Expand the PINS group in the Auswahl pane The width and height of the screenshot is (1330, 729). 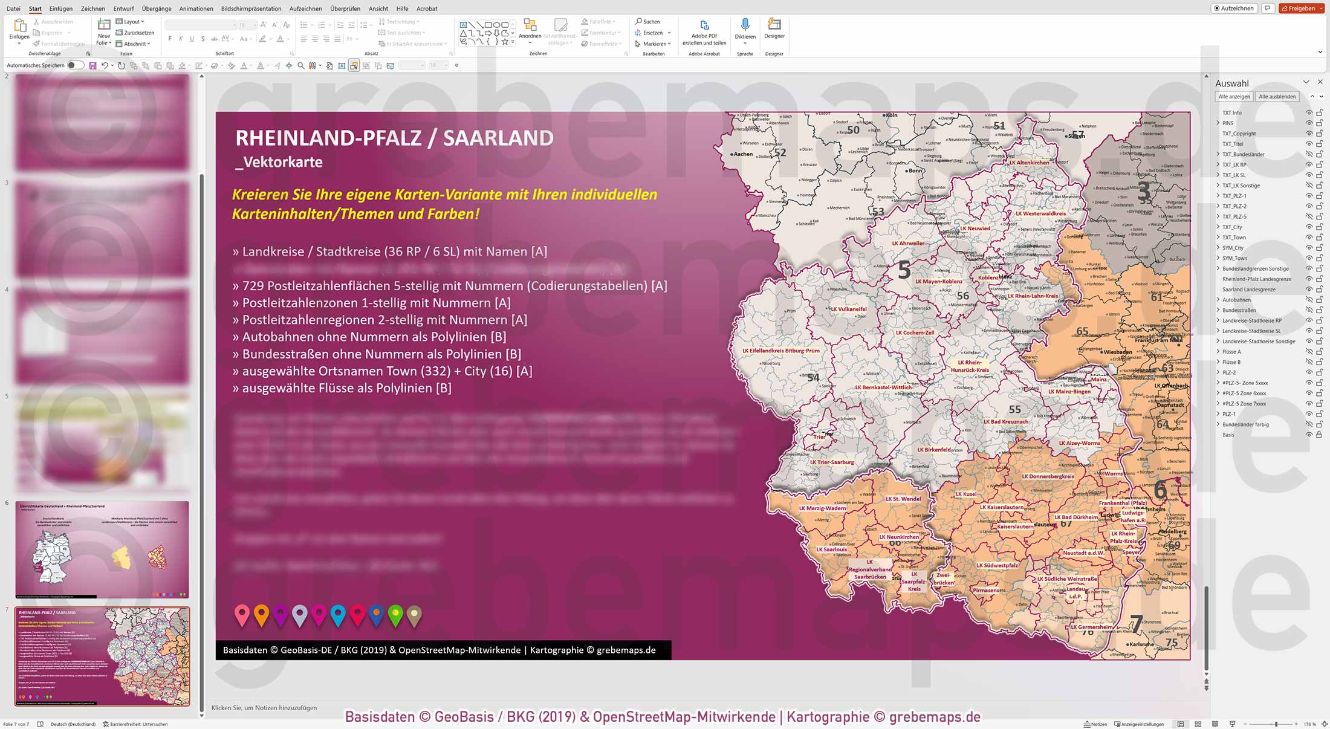[1218, 123]
